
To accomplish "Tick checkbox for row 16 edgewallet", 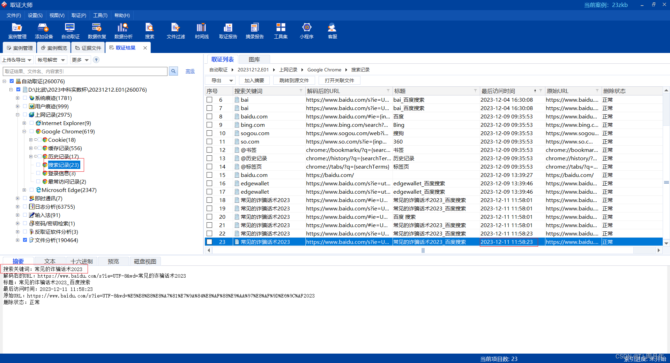I will [x=209, y=183].
